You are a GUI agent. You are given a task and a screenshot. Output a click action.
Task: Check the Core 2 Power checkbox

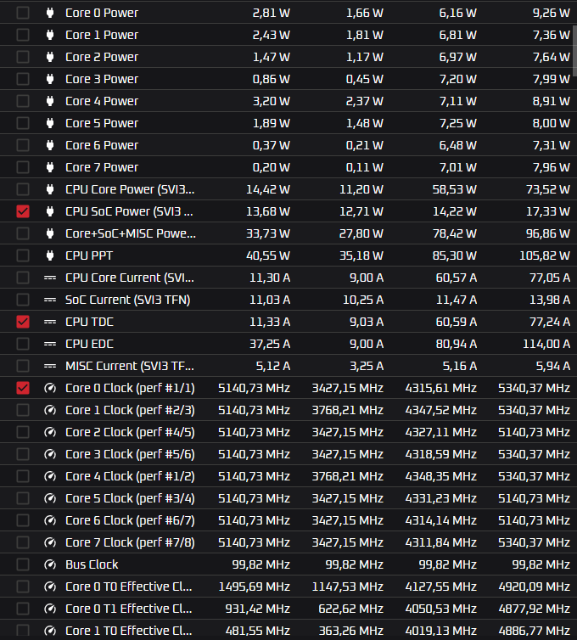pyautogui.click(x=23, y=57)
